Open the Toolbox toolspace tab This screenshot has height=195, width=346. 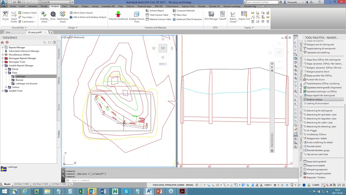click(59, 134)
